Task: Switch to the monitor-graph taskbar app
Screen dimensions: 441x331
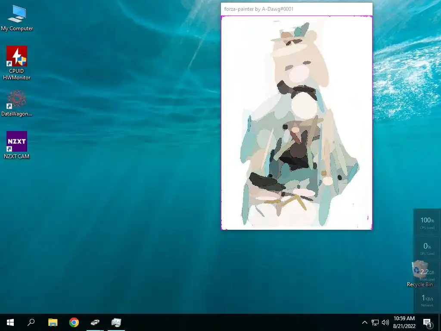Action: [116, 322]
